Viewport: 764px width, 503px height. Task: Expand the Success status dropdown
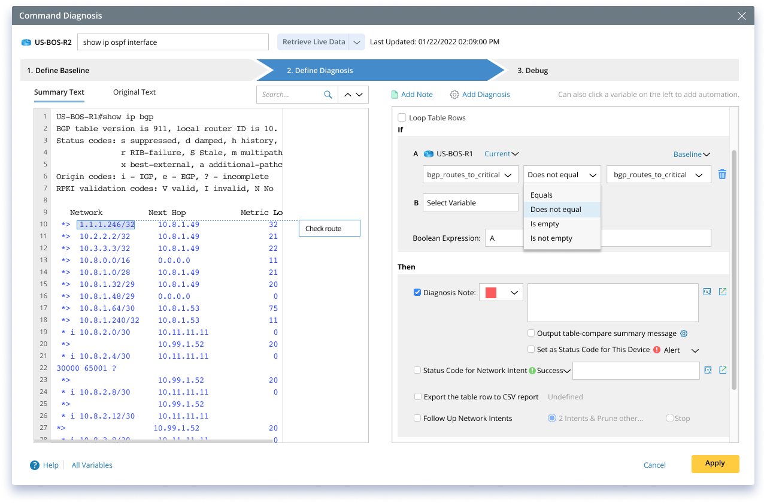[x=568, y=371]
